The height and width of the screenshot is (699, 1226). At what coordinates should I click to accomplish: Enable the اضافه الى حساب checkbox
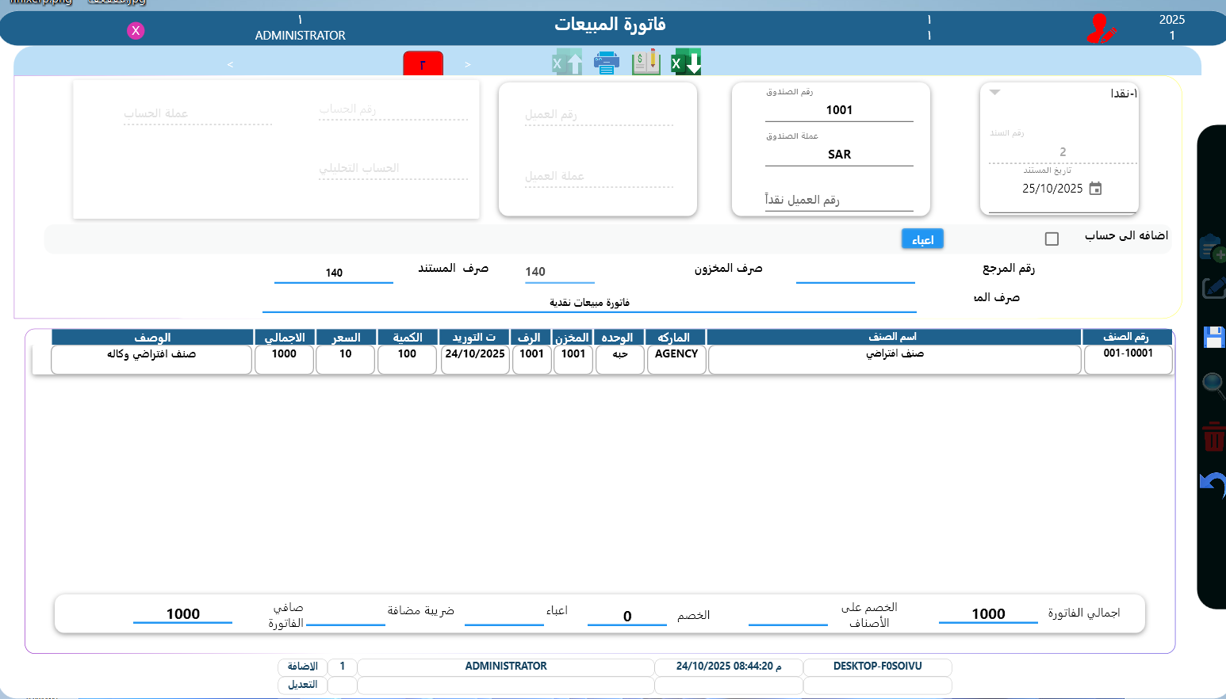tap(1052, 238)
